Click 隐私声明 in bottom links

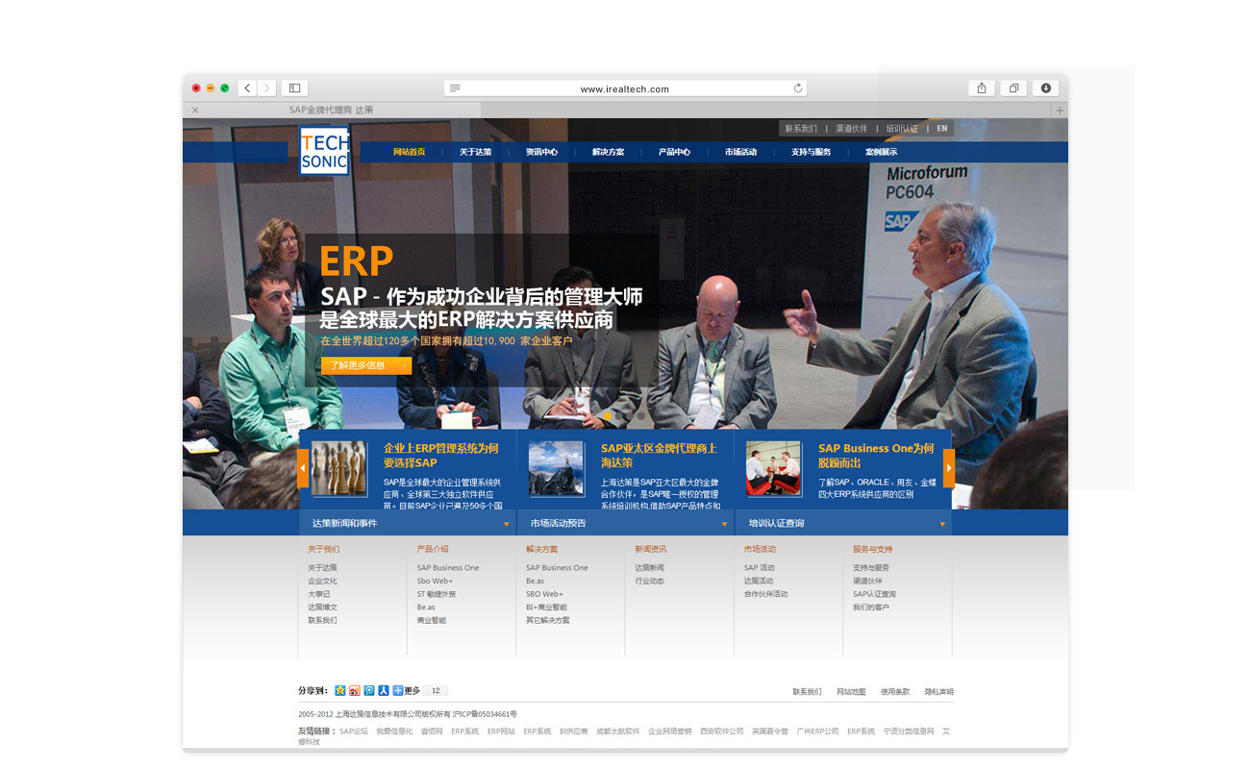(x=939, y=692)
